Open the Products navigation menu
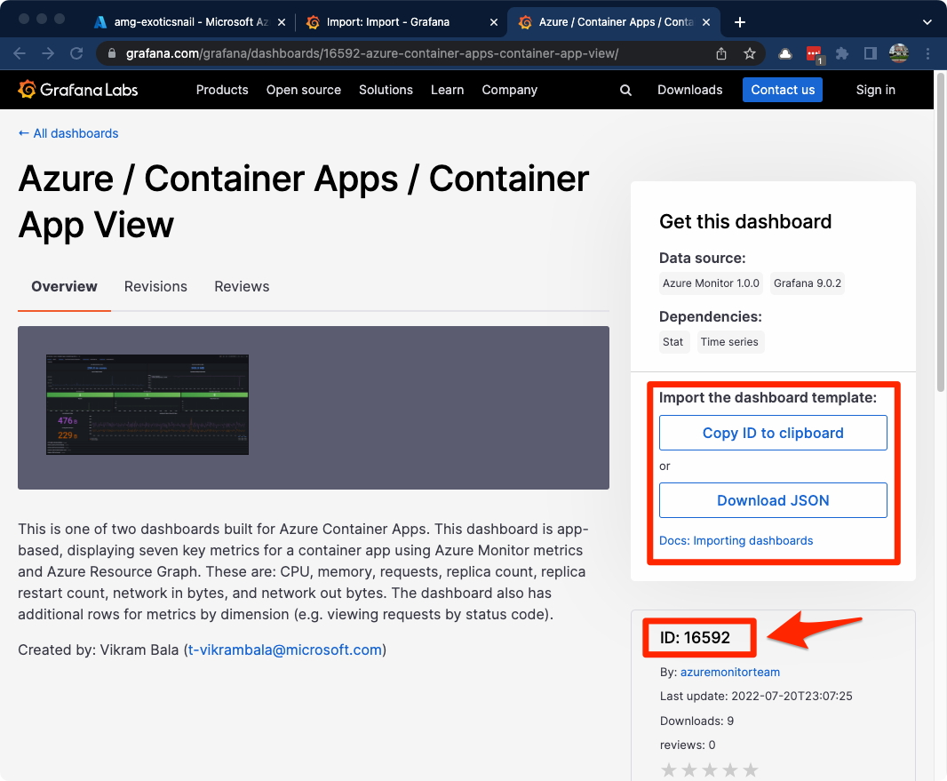 (x=222, y=90)
